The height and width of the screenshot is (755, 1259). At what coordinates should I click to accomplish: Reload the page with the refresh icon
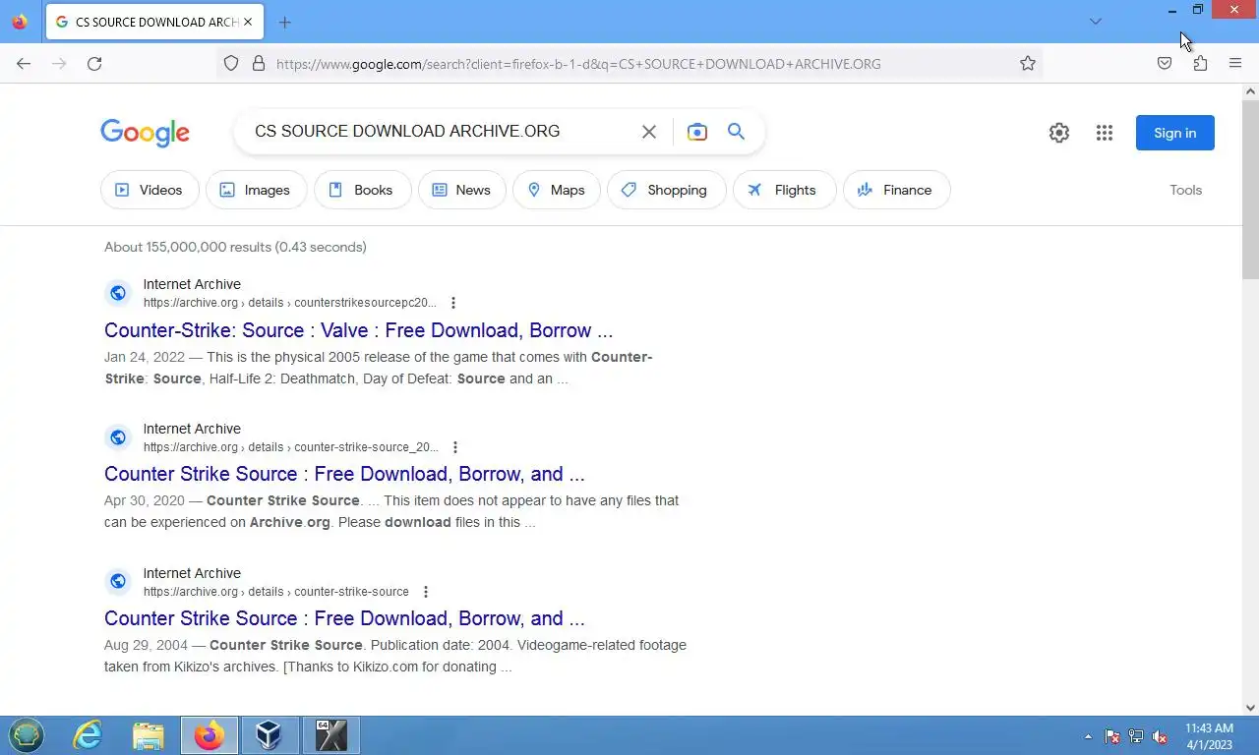94,63
